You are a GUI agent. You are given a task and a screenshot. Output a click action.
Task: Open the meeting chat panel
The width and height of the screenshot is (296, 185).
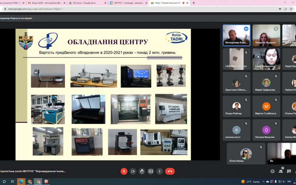click(x=289, y=171)
